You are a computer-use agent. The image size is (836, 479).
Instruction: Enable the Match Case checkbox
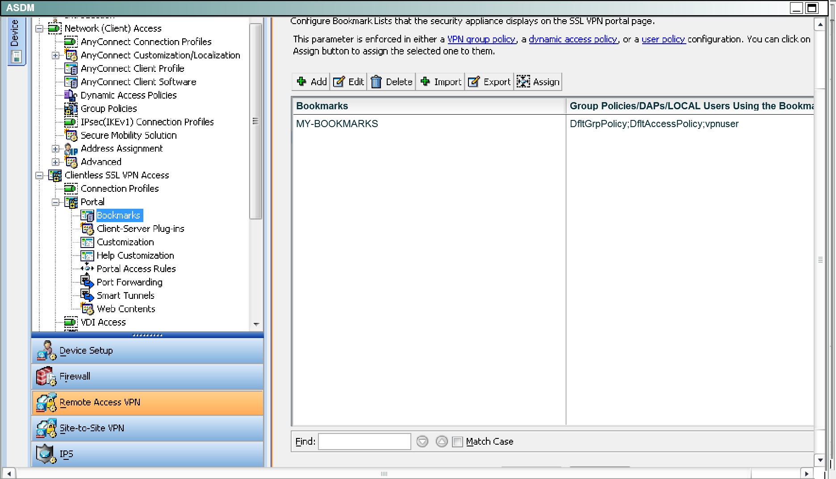[458, 442]
